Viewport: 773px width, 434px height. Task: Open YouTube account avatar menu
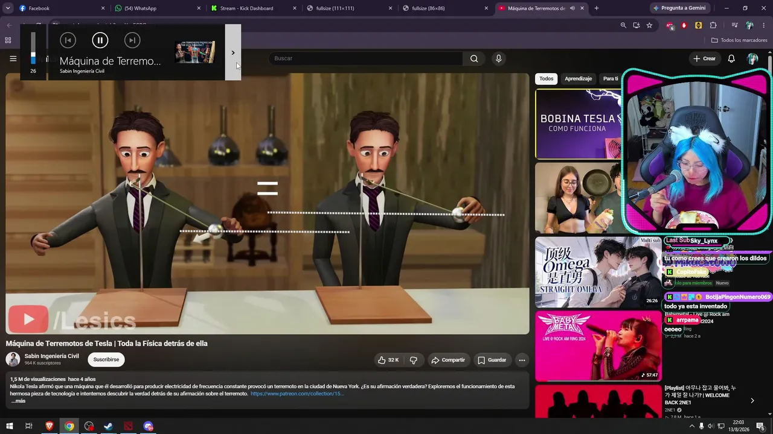pos(752,58)
